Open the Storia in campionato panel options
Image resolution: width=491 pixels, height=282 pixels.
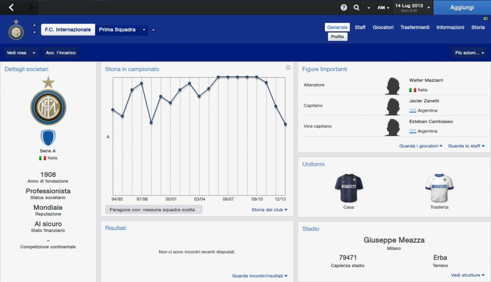288,67
